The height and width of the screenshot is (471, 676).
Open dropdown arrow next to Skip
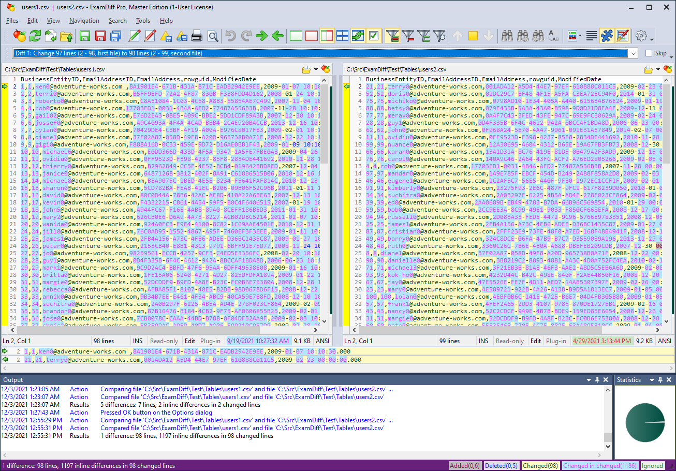(671, 56)
